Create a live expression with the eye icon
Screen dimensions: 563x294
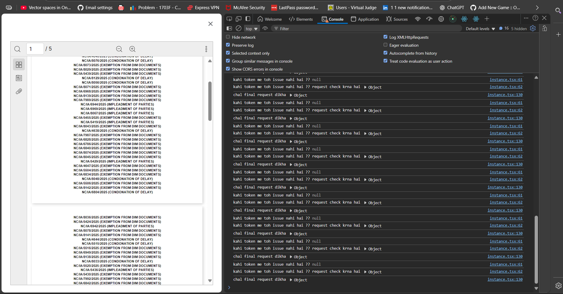coord(266,29)
